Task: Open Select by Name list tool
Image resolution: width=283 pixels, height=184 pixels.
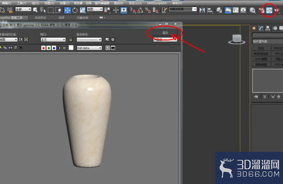Action: coord(43,10)
